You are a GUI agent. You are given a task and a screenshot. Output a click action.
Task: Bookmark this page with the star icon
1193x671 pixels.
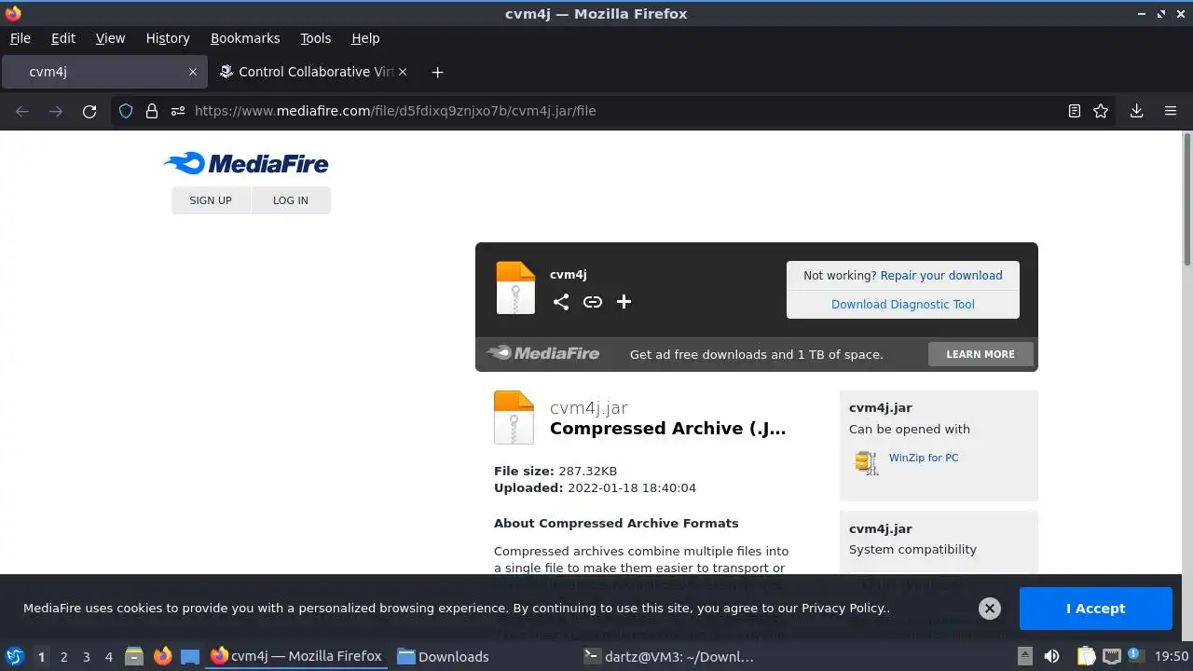pos(1101,111)
